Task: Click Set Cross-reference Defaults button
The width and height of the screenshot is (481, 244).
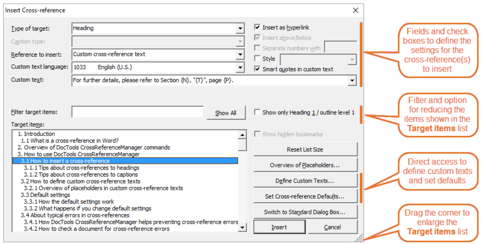Action: coord(305,196)
